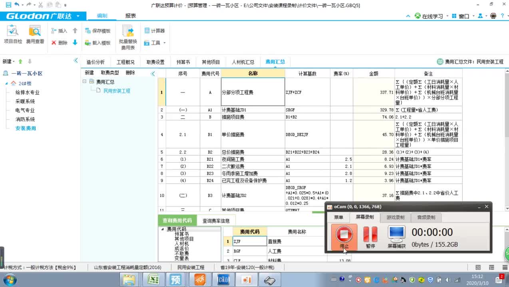Select 采暖系统 in project tree
The height and width of the screenshot is (287, 509).
pos(25,101)
